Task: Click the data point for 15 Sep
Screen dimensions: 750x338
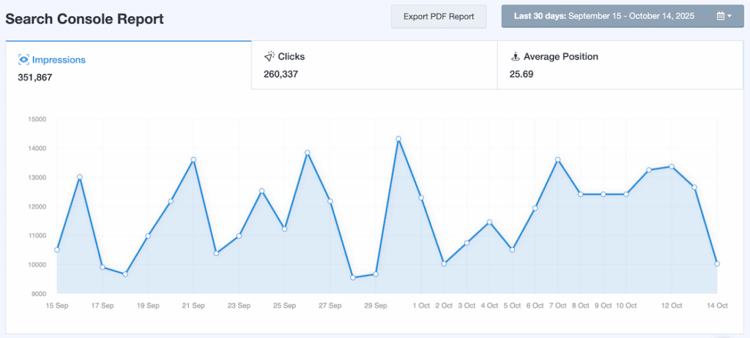Action: click(x=57, y=250)
